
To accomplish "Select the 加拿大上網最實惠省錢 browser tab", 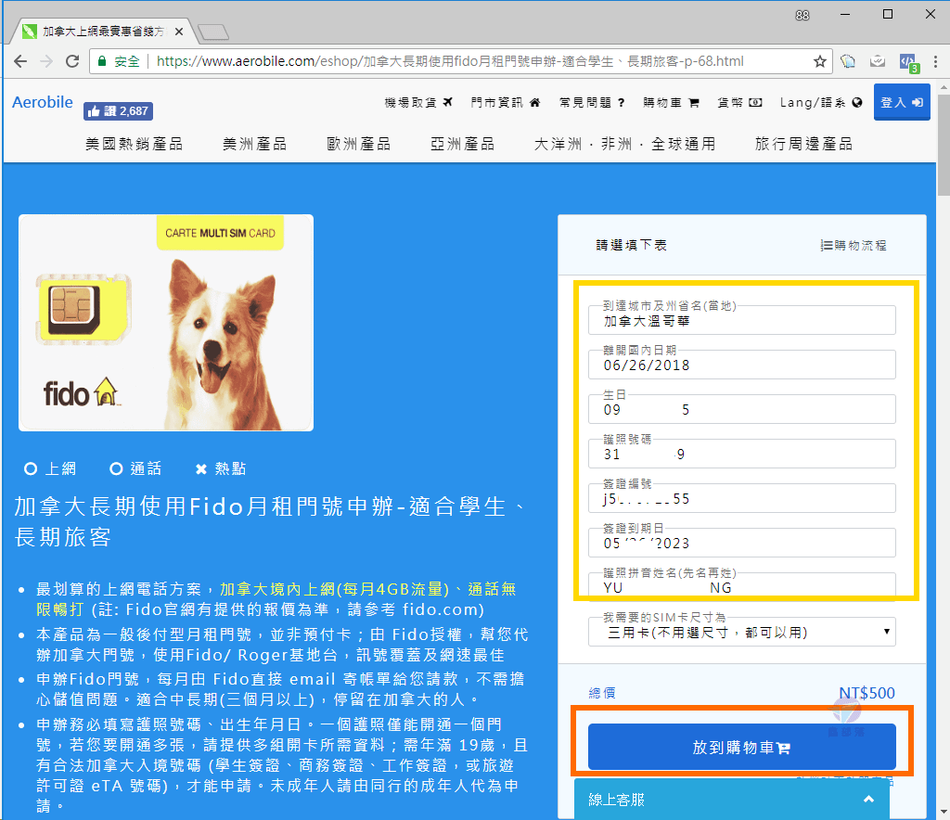I will [103, 32].
